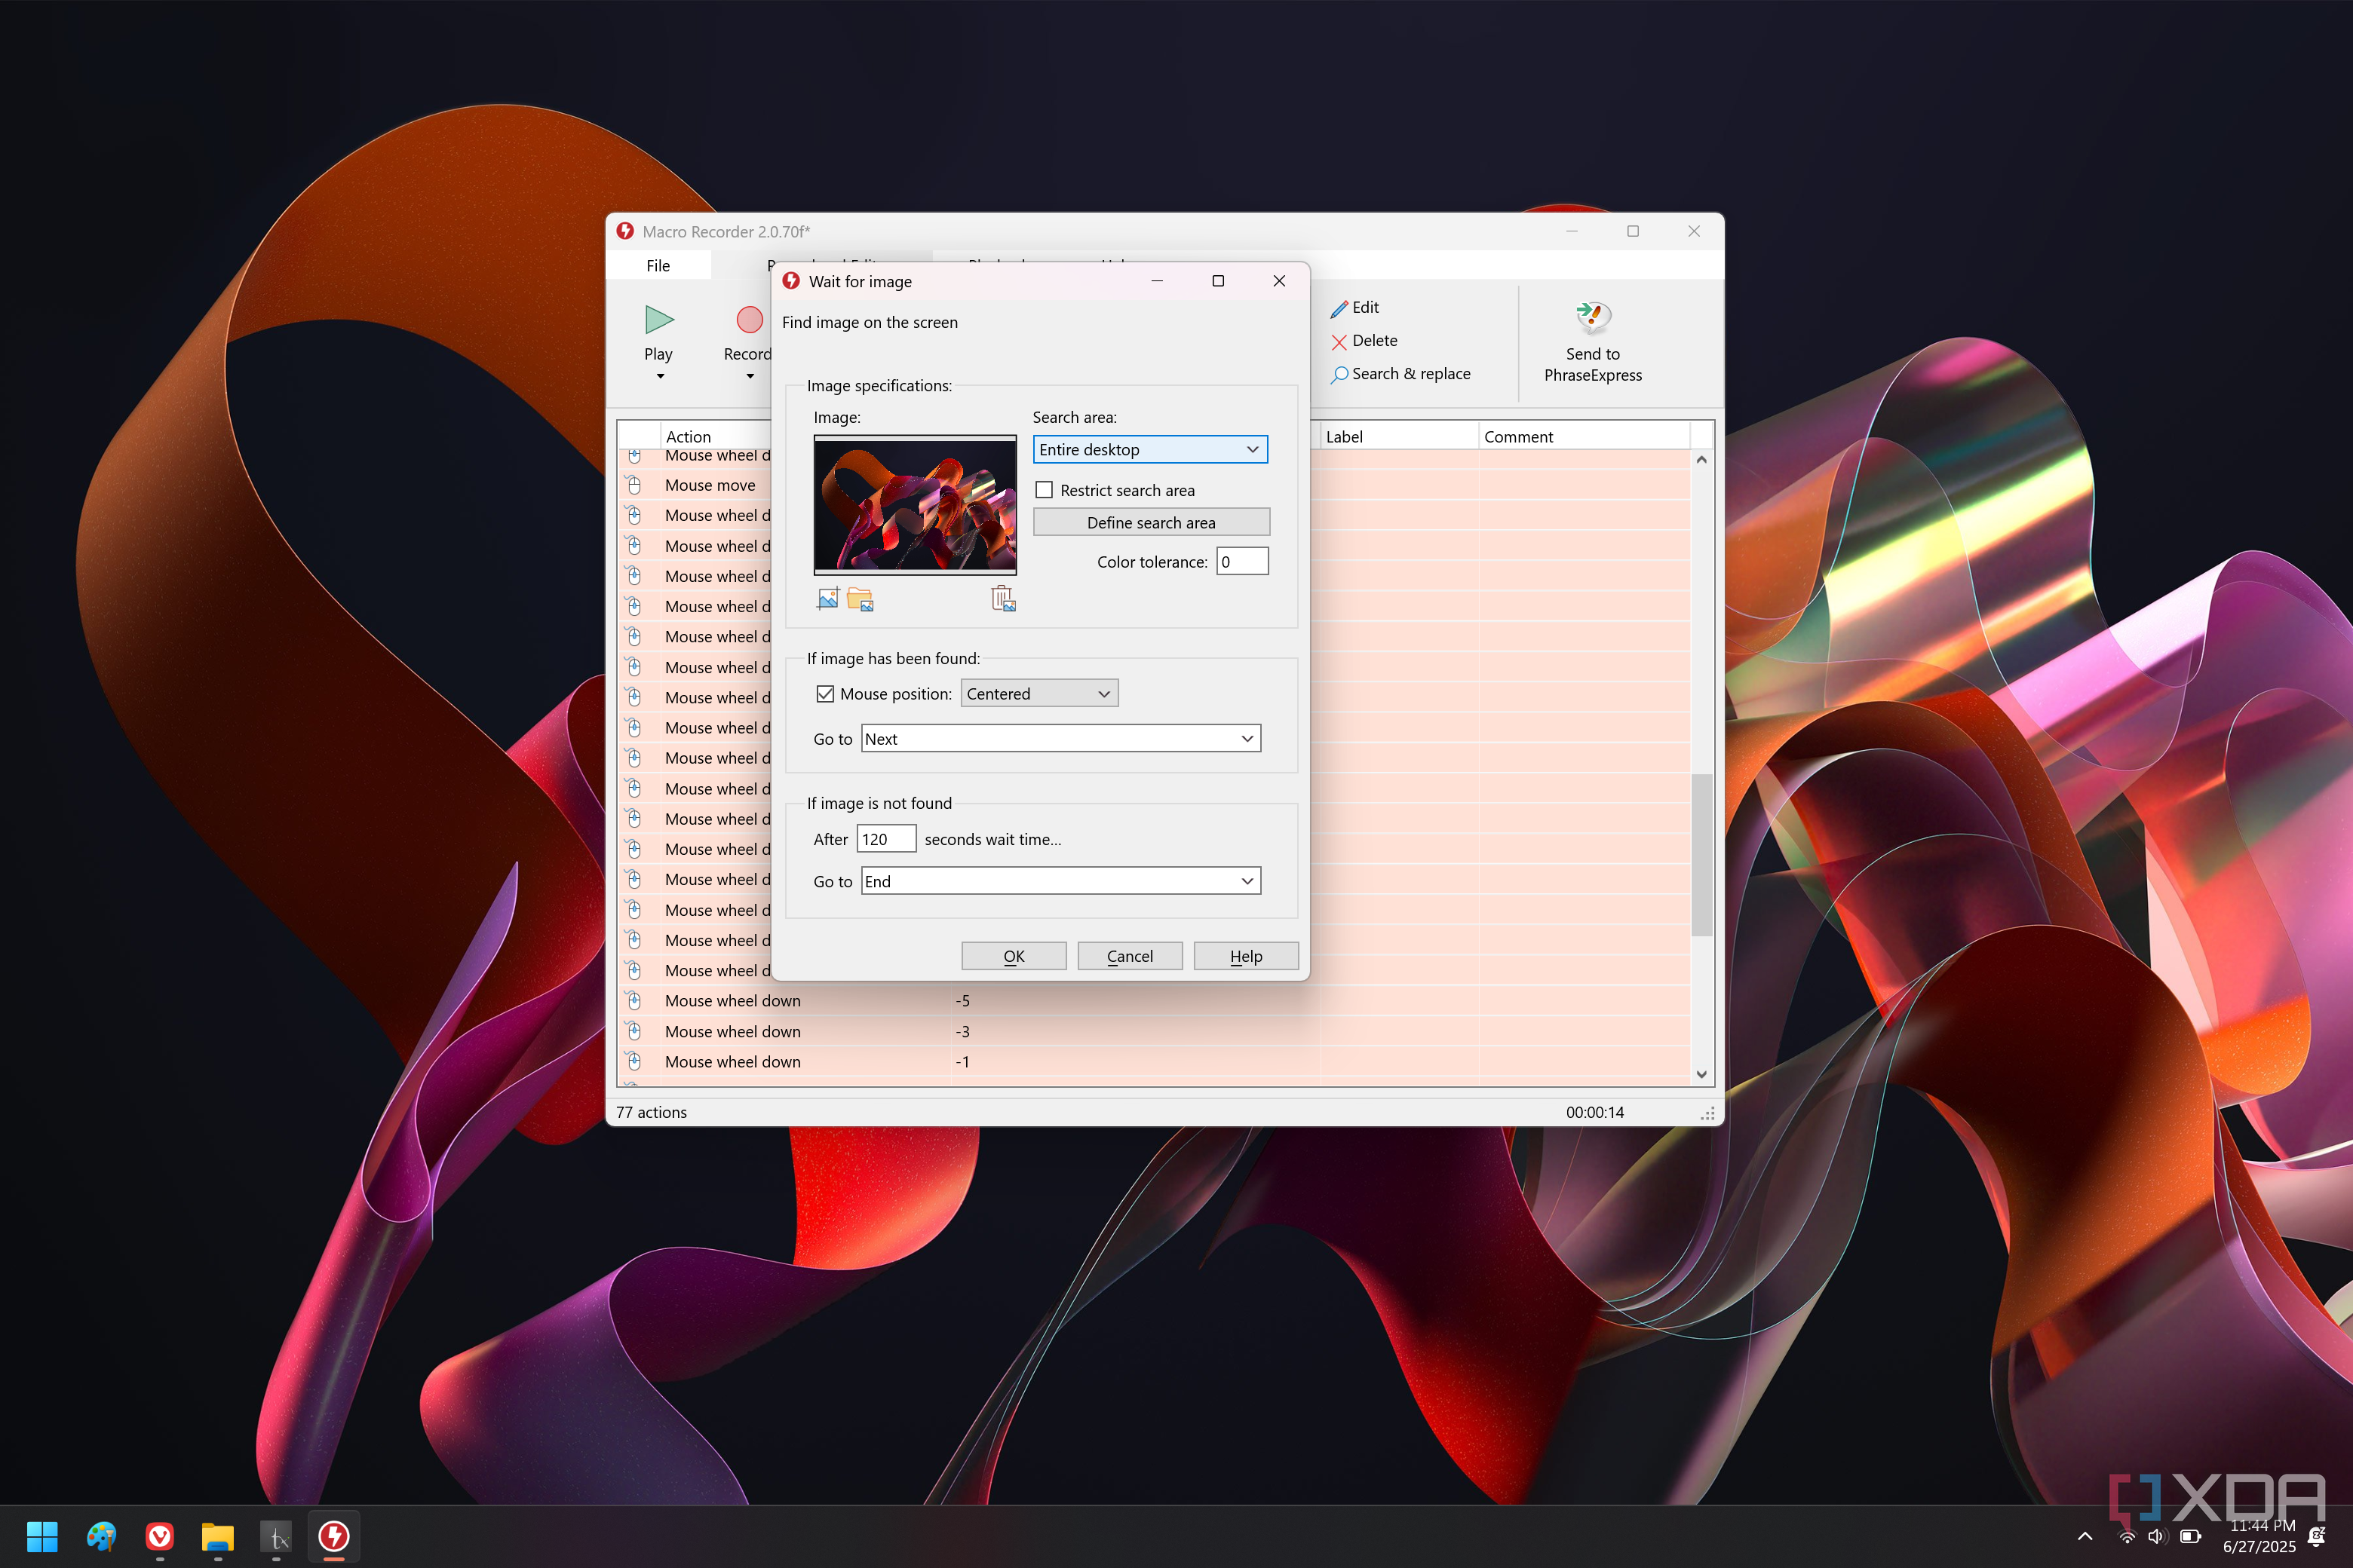
Task: Click the Edit pencil icon in toolbar
Action: pyautogui.click(x=1339, y=308)
